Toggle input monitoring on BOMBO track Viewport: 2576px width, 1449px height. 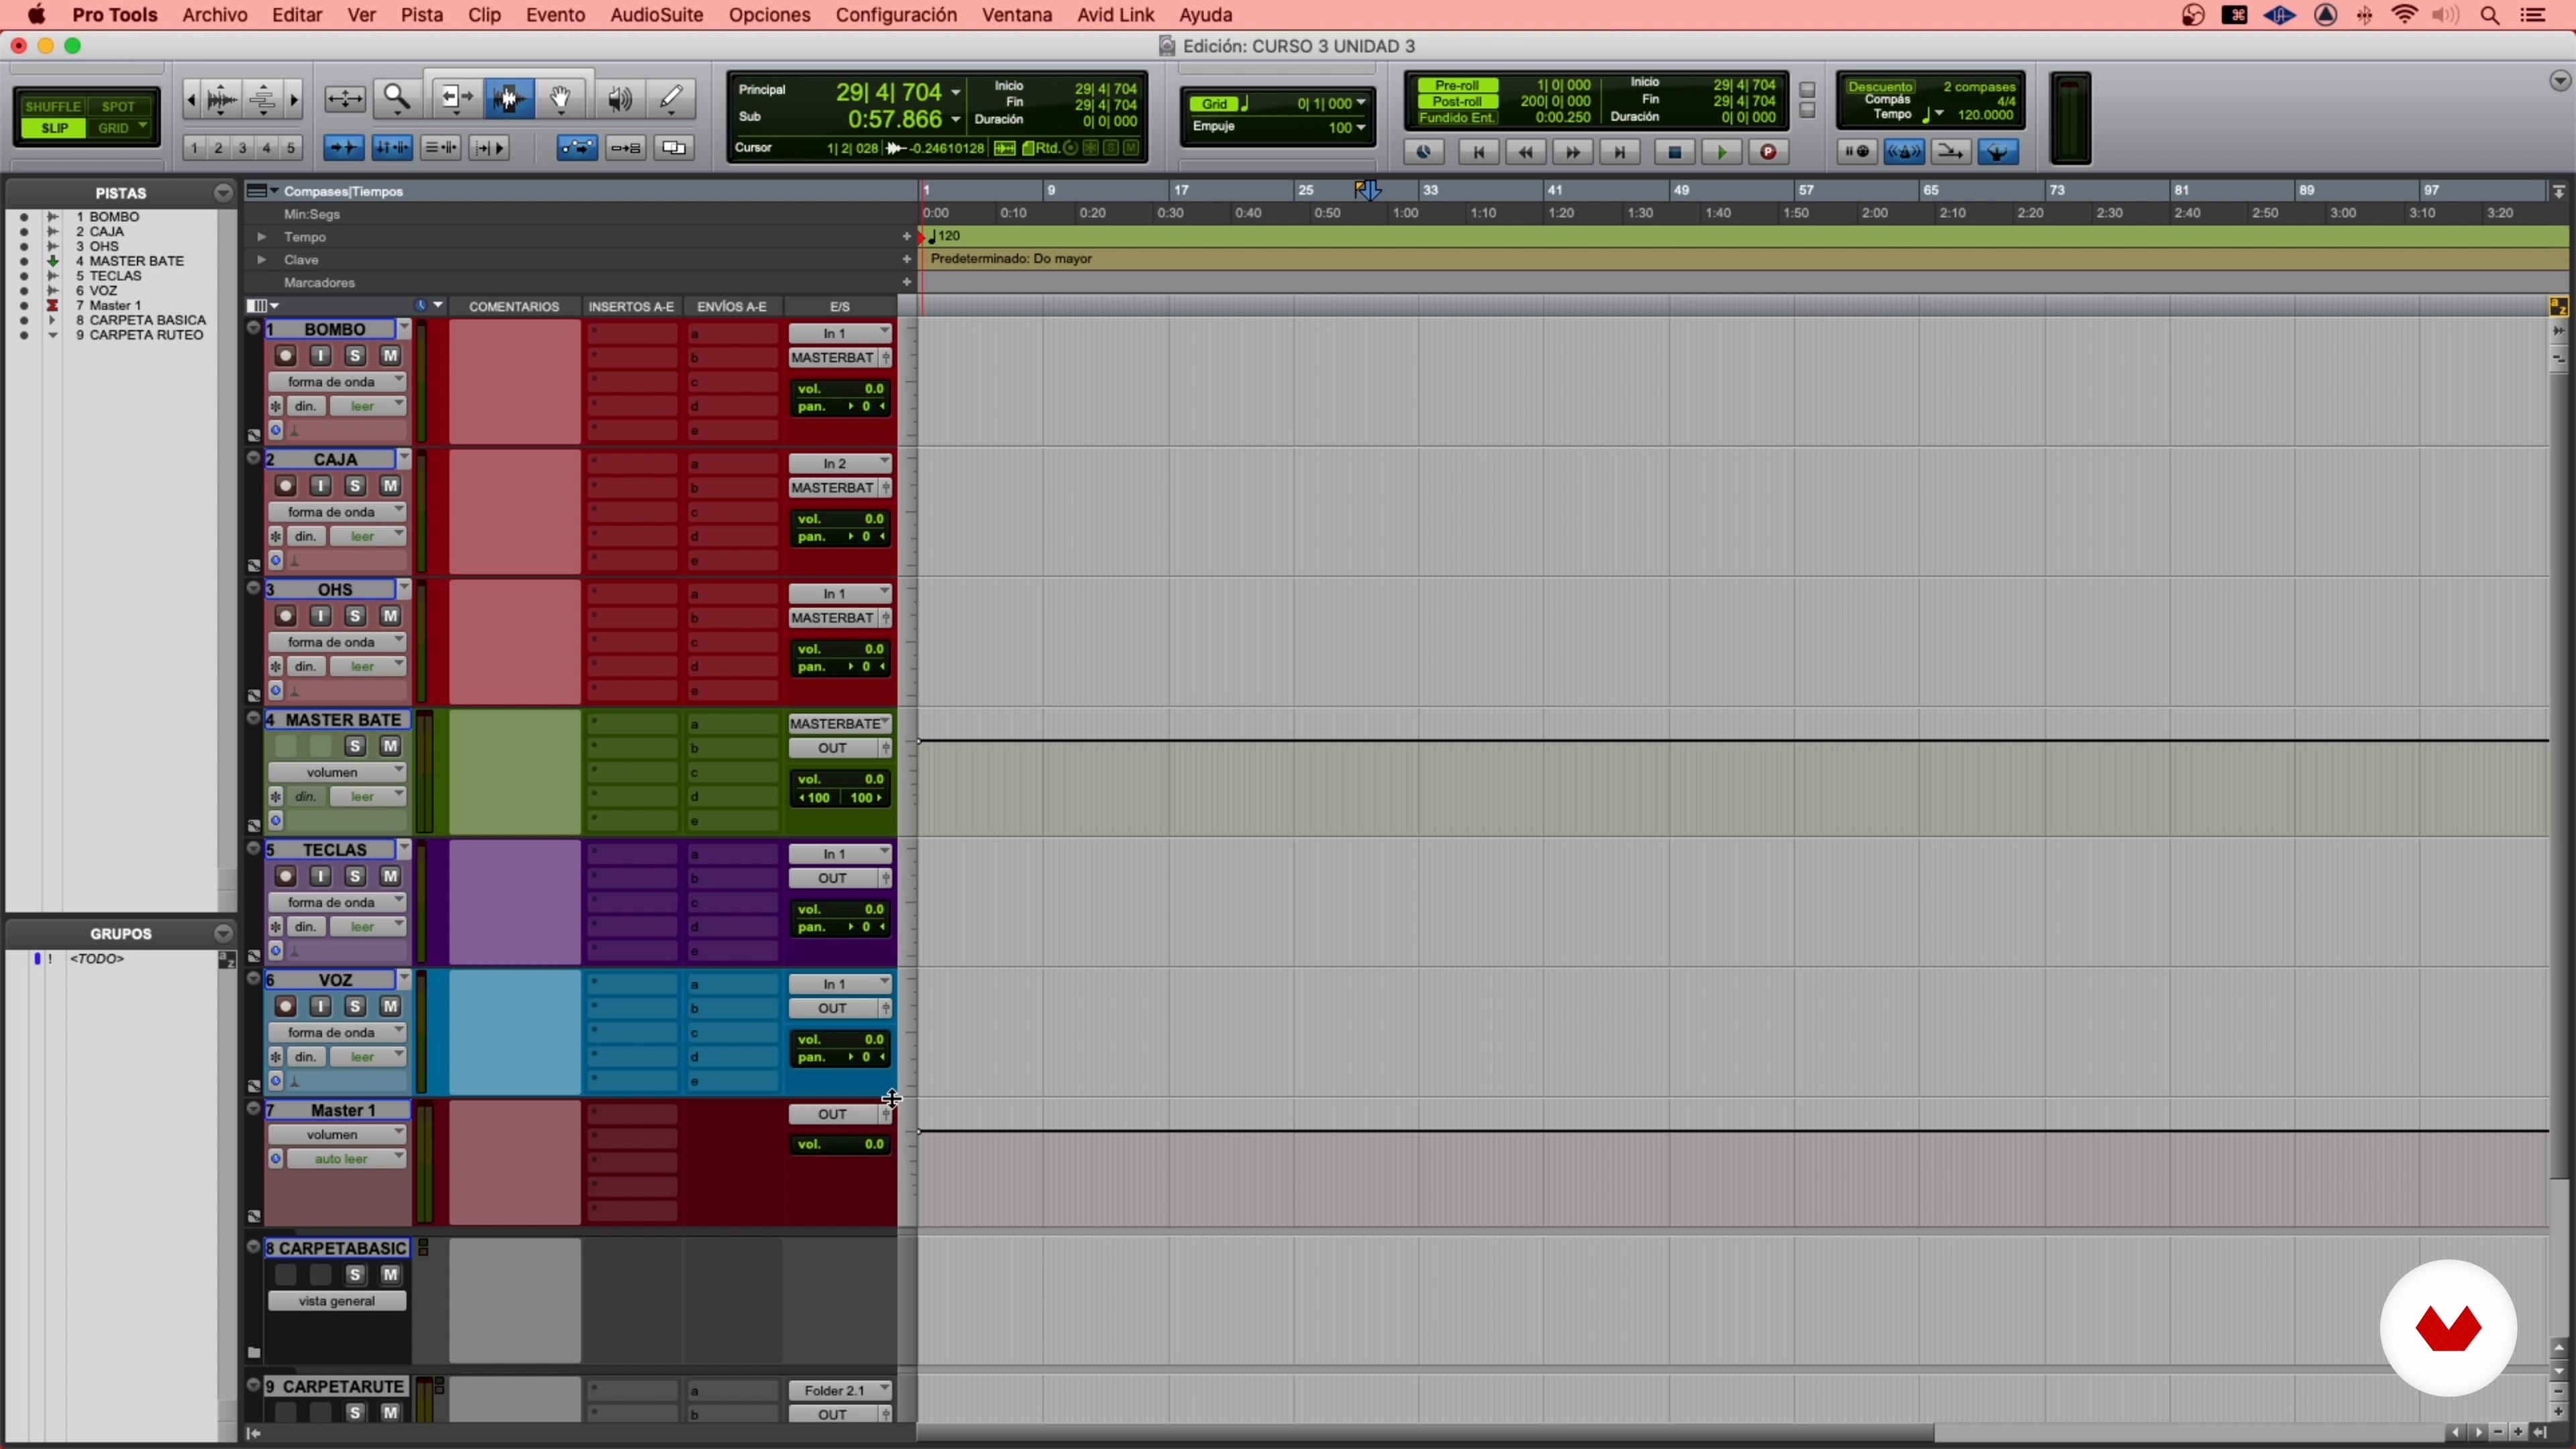[320, 356]
